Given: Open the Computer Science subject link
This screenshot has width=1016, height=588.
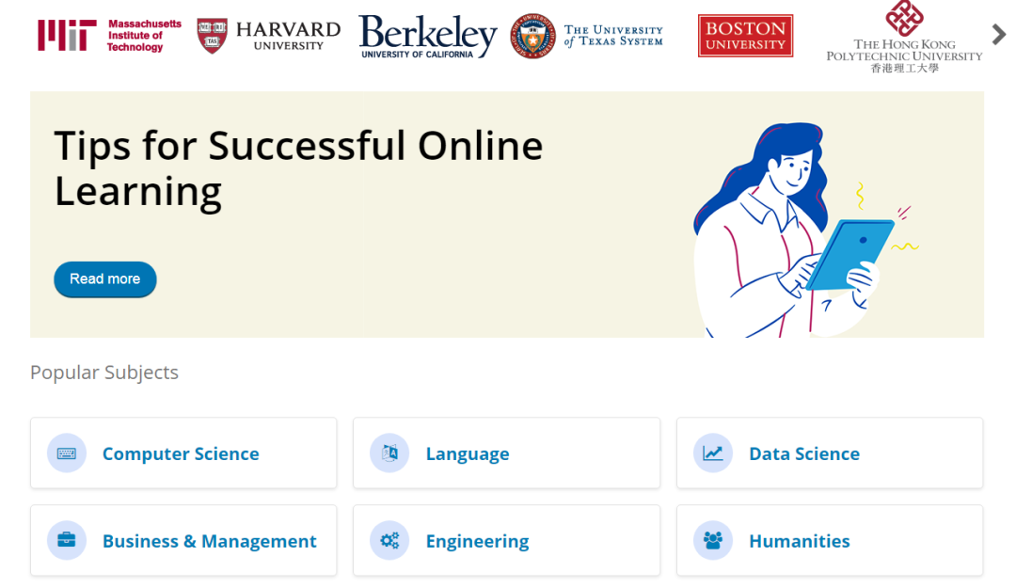Looking at the screenshot, I should point(181,453).
